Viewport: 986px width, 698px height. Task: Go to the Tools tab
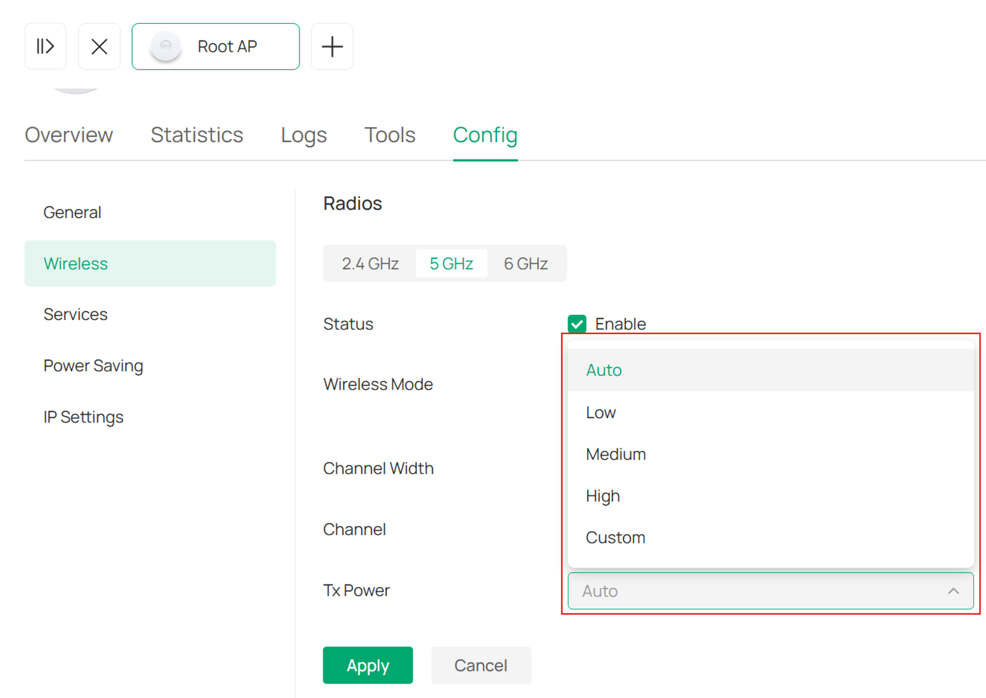tap(390, 135)
